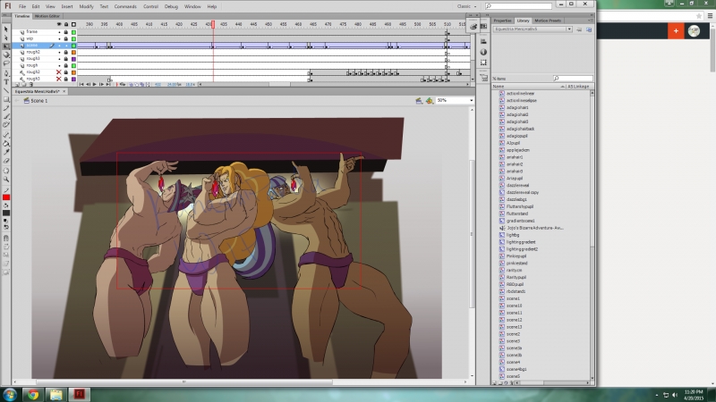
Task: Click the red stroke color swatch
Action: pyautogui.click(x=6, y=197)
